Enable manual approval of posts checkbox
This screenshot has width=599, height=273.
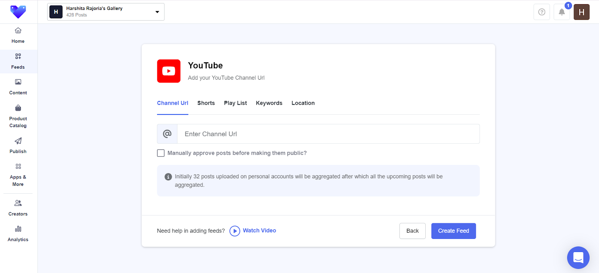coord(161,153)
